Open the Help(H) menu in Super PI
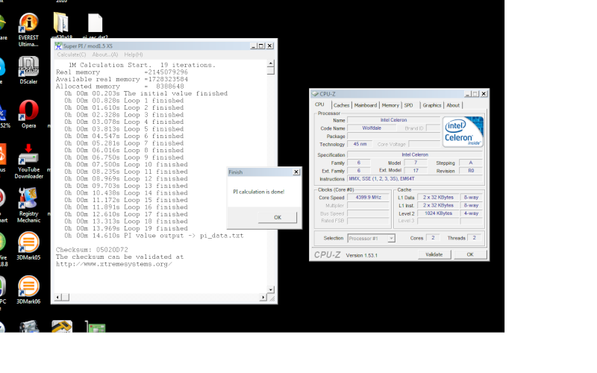 point(134,54)
